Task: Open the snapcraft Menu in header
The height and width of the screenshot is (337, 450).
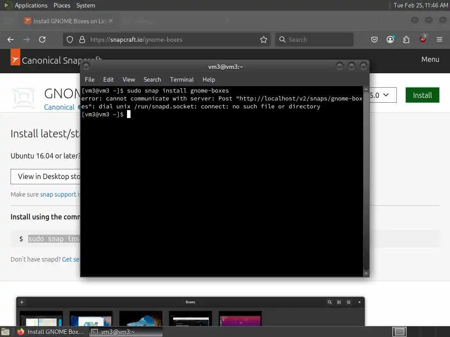Action: click(430, 59)
